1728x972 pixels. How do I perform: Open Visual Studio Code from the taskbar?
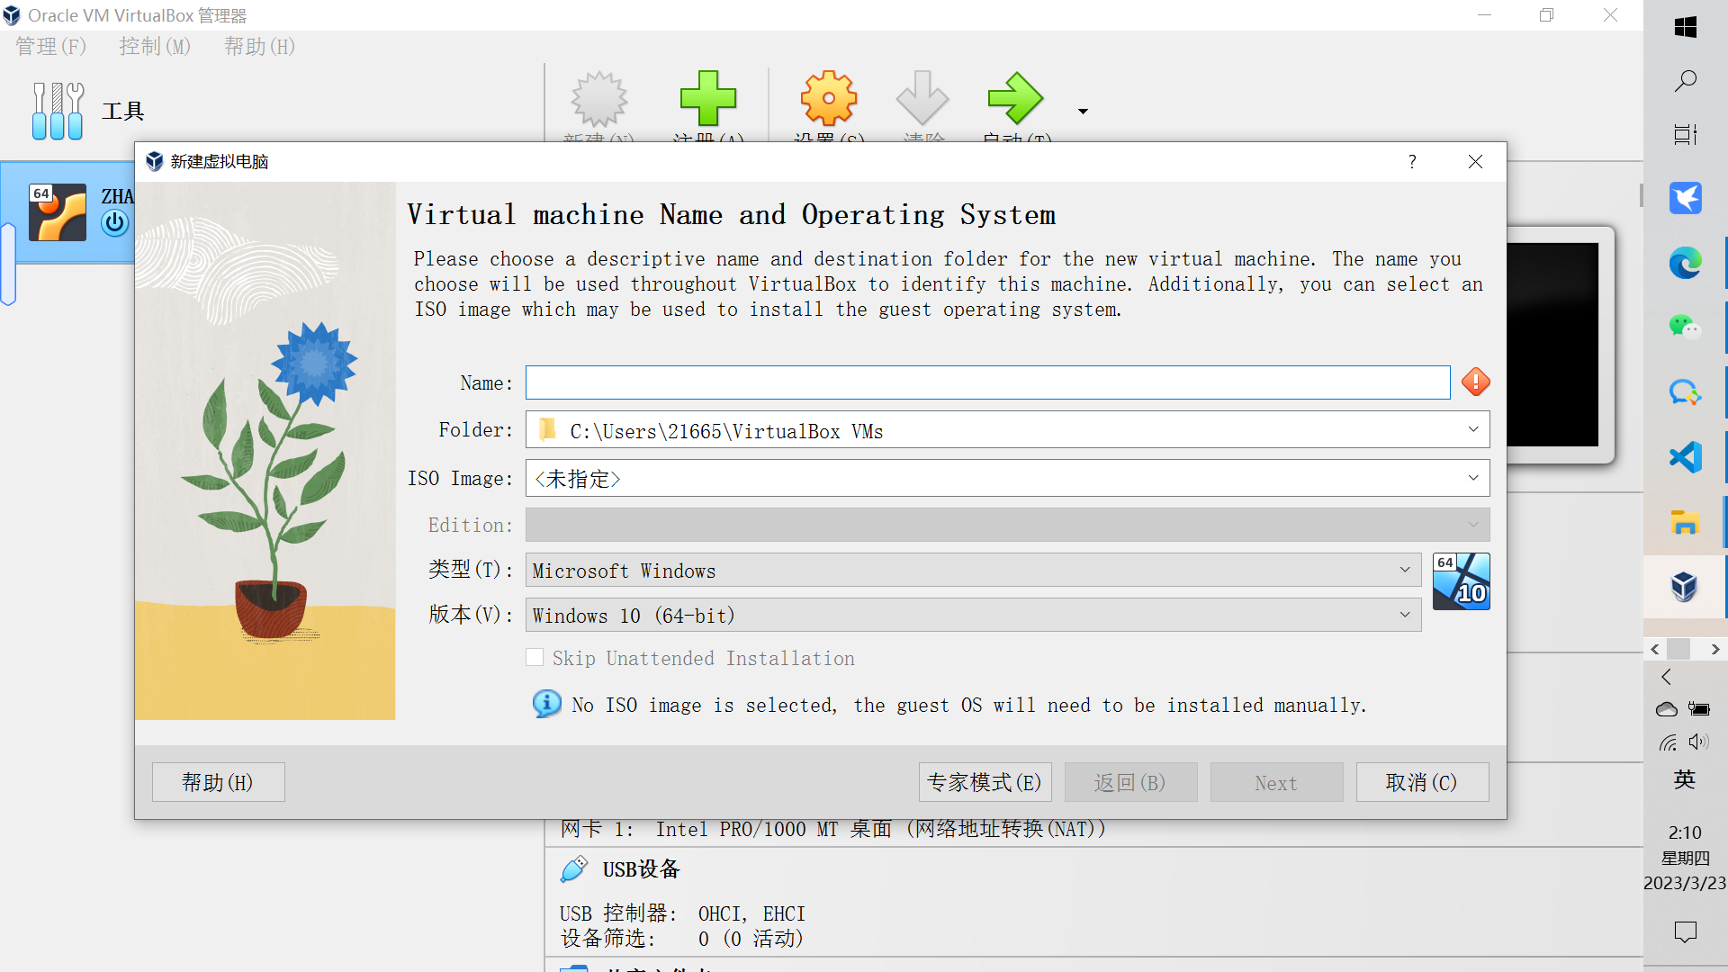coord(1685,457)
